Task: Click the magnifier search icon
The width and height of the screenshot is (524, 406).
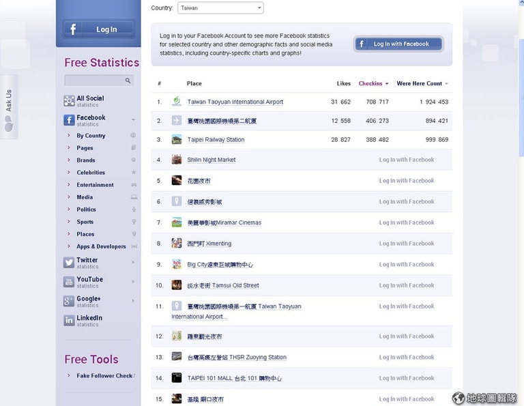Action: pyautogui.click(x=128, y=81)
